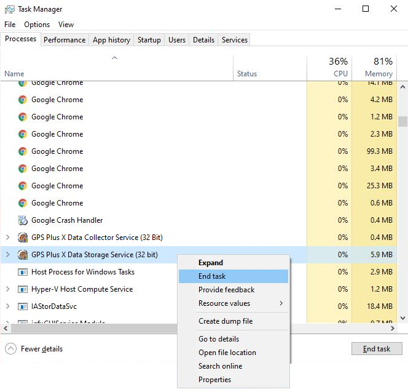Screen dimensions: 408x392
Task: Choose Properties in the context menu
Action: click(x=233, y=380)
